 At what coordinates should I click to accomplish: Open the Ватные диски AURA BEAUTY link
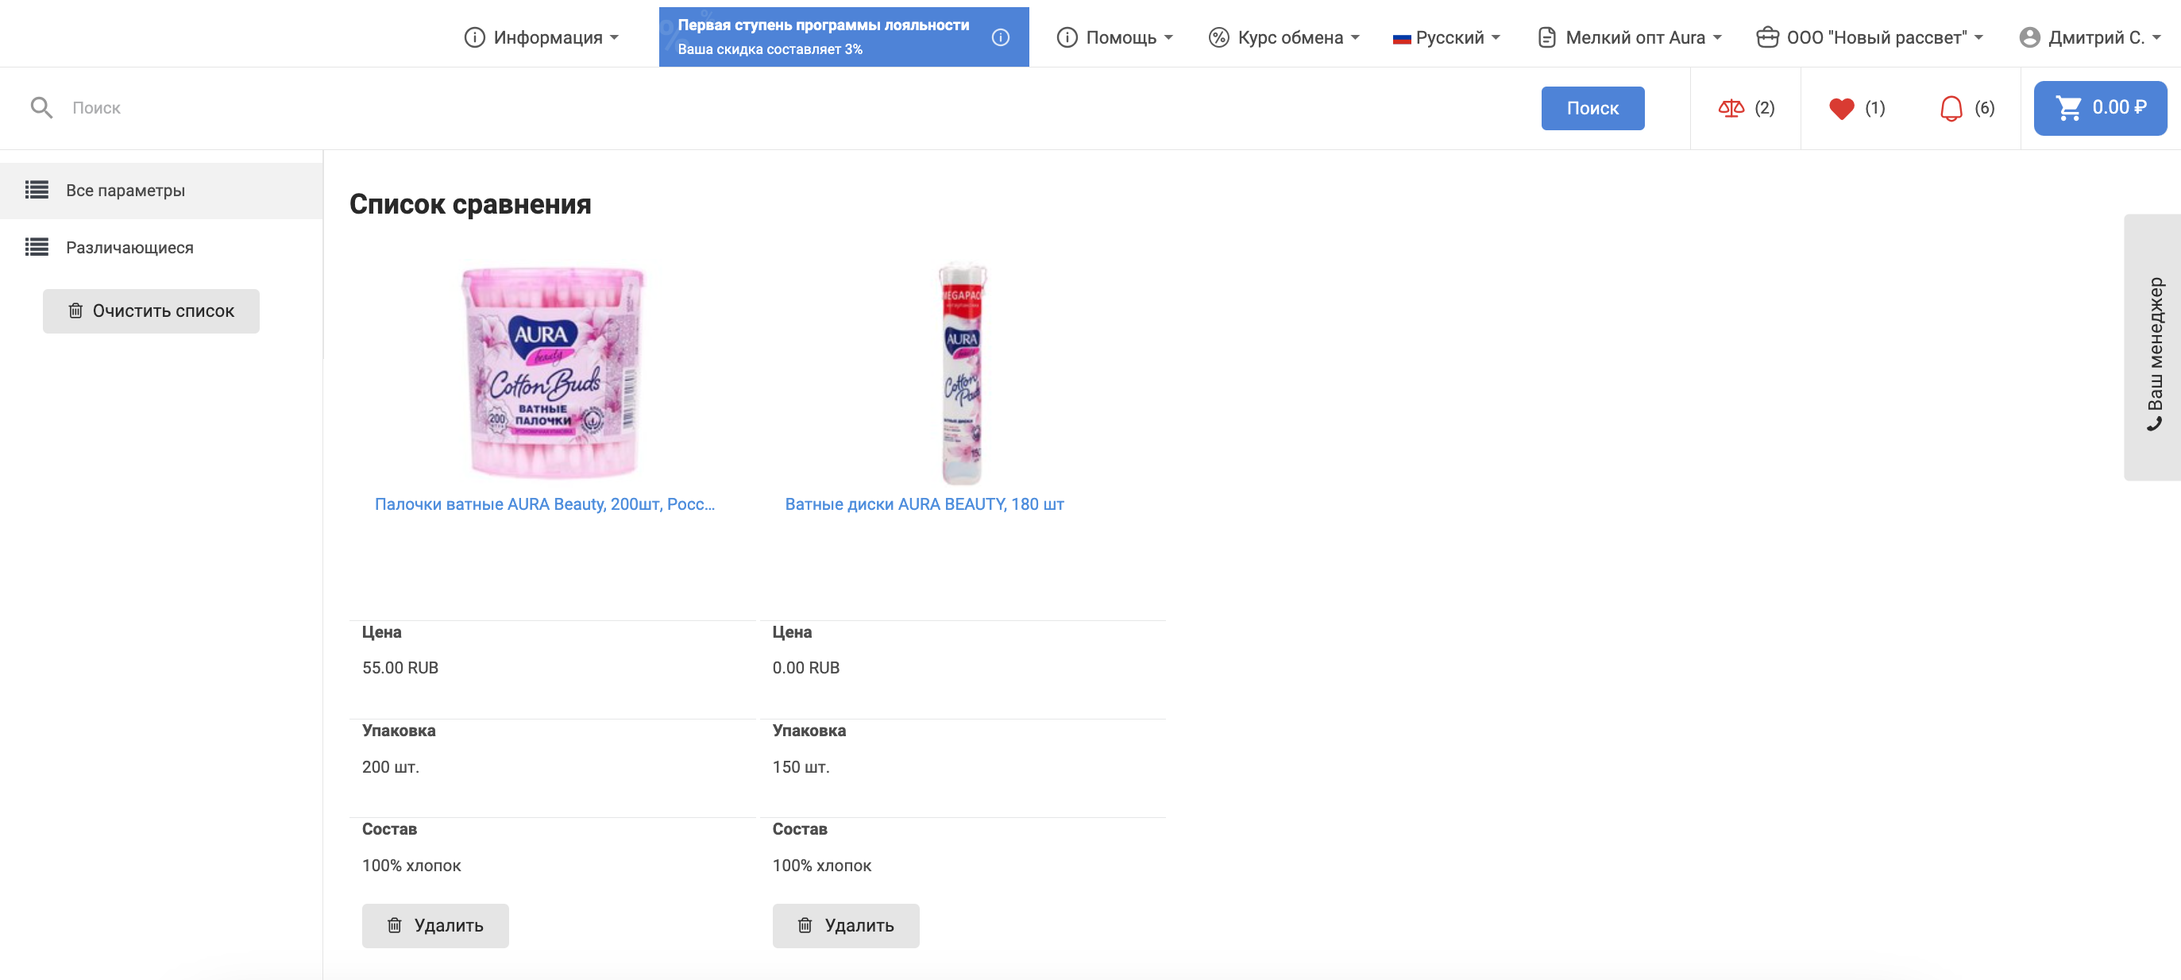(924, 504)
